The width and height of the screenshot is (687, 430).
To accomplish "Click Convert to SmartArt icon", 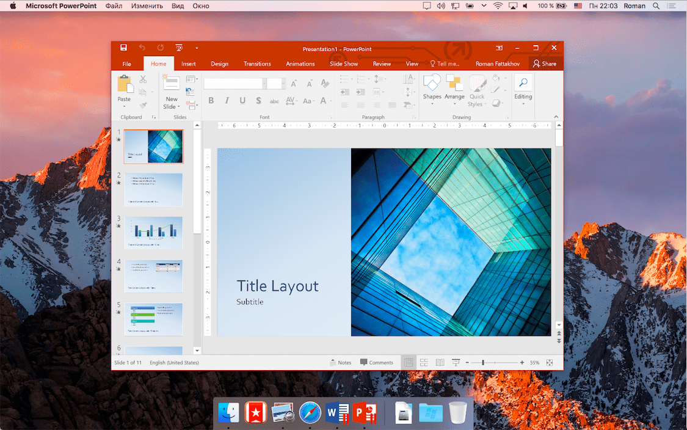I will point(409,105).
